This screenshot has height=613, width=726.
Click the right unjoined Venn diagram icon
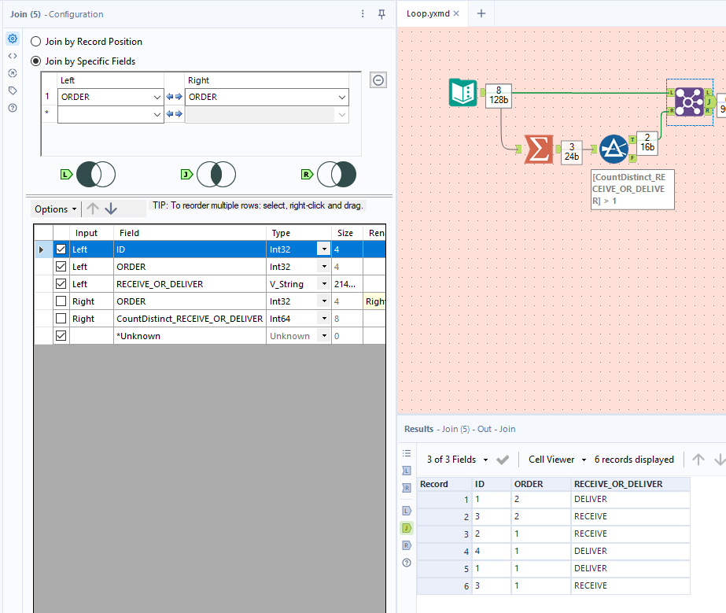pos(337,174)
